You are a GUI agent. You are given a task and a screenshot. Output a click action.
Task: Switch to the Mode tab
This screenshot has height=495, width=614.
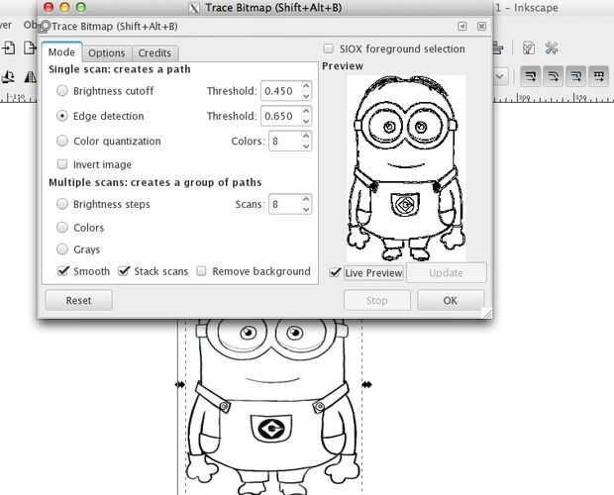61,52
